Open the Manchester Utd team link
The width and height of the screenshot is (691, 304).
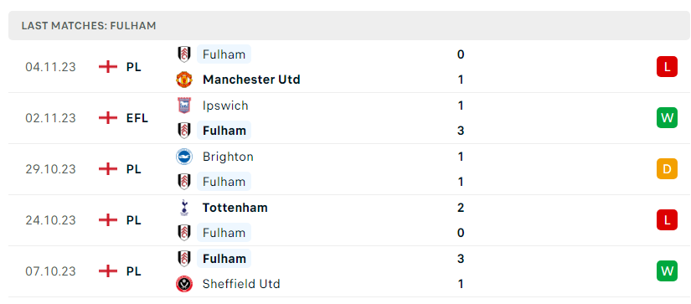tap(251, 80)
